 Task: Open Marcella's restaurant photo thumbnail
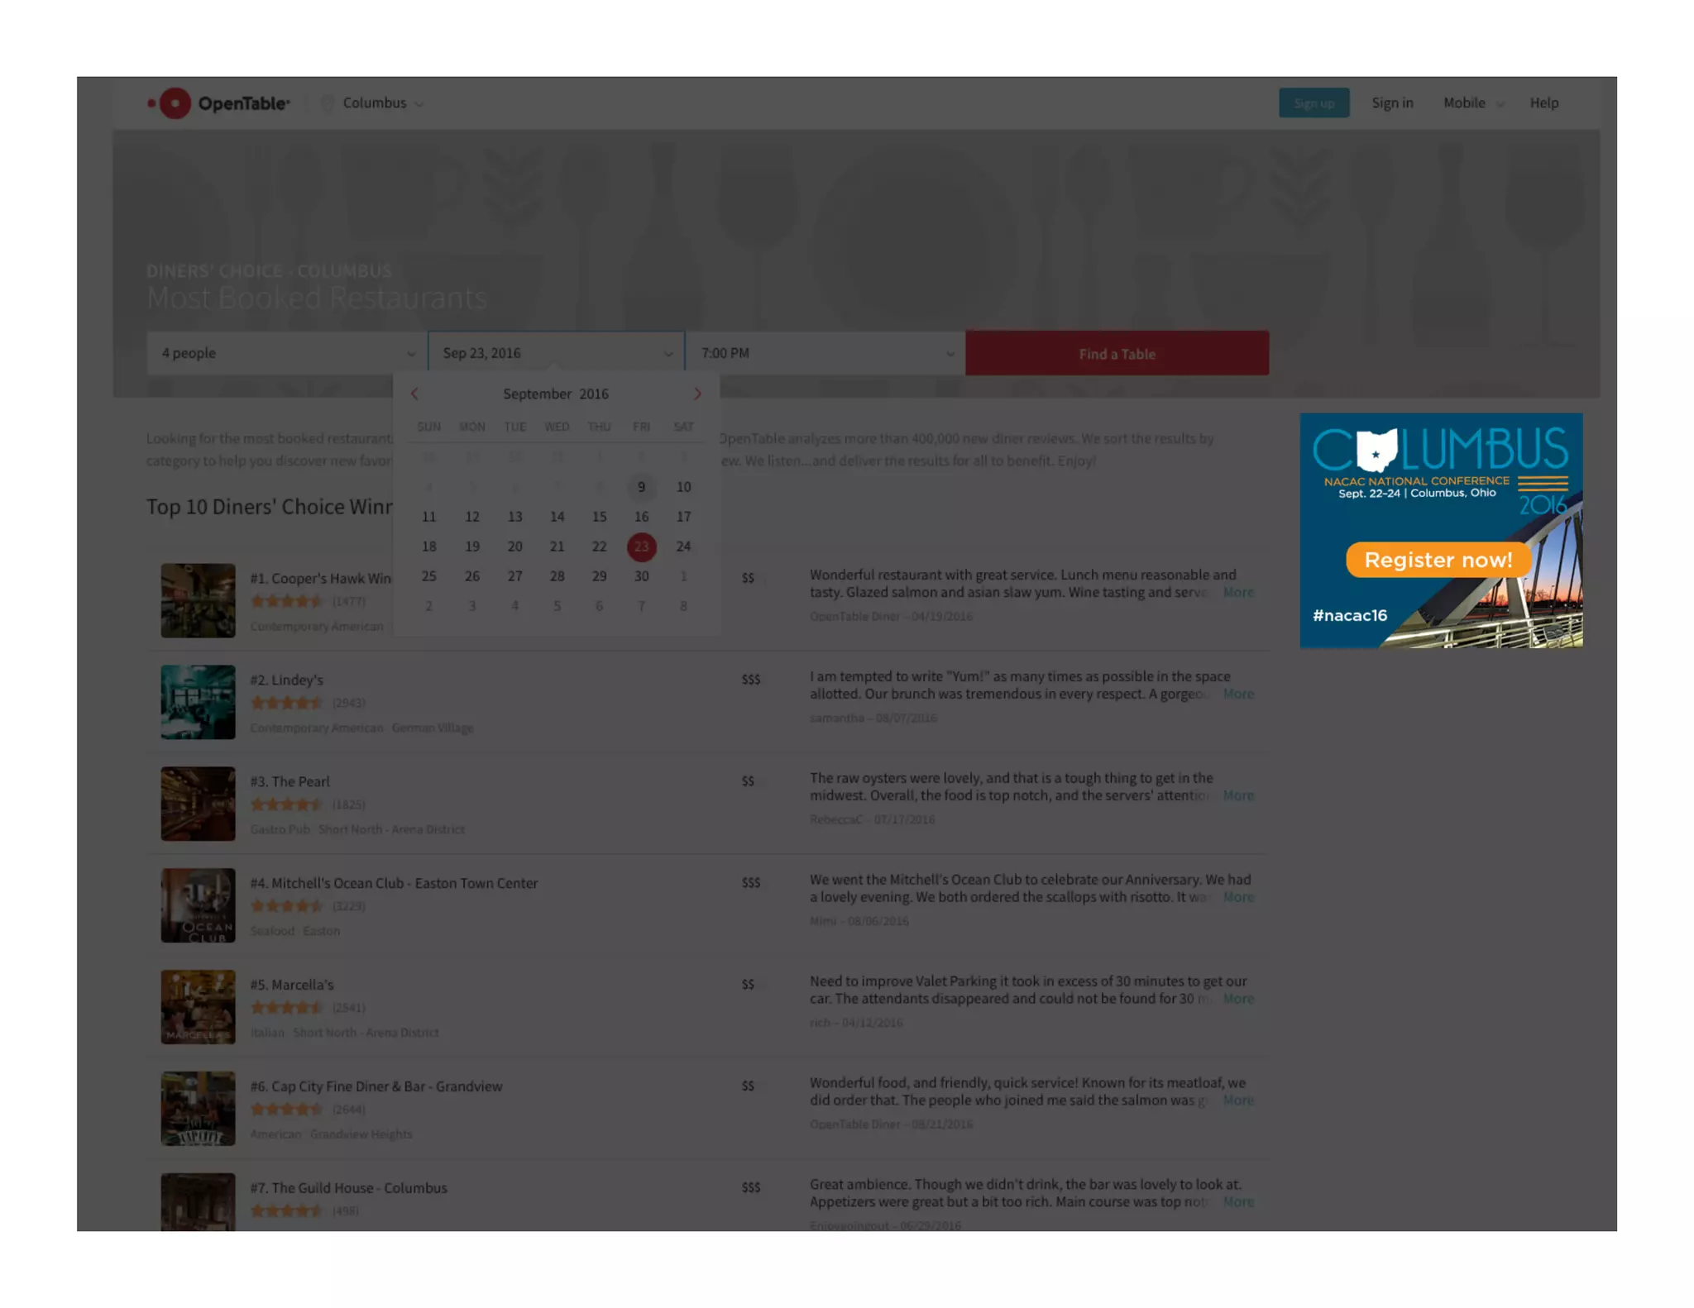click(x=198, y=1007)
